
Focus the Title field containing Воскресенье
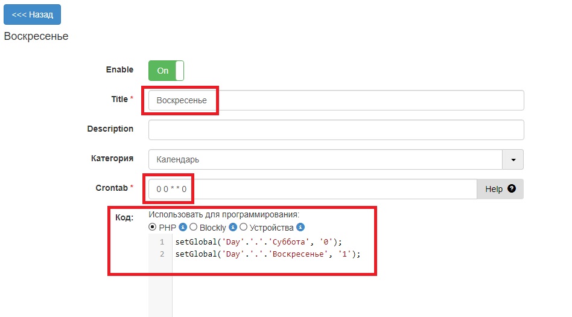pos(335,100)
